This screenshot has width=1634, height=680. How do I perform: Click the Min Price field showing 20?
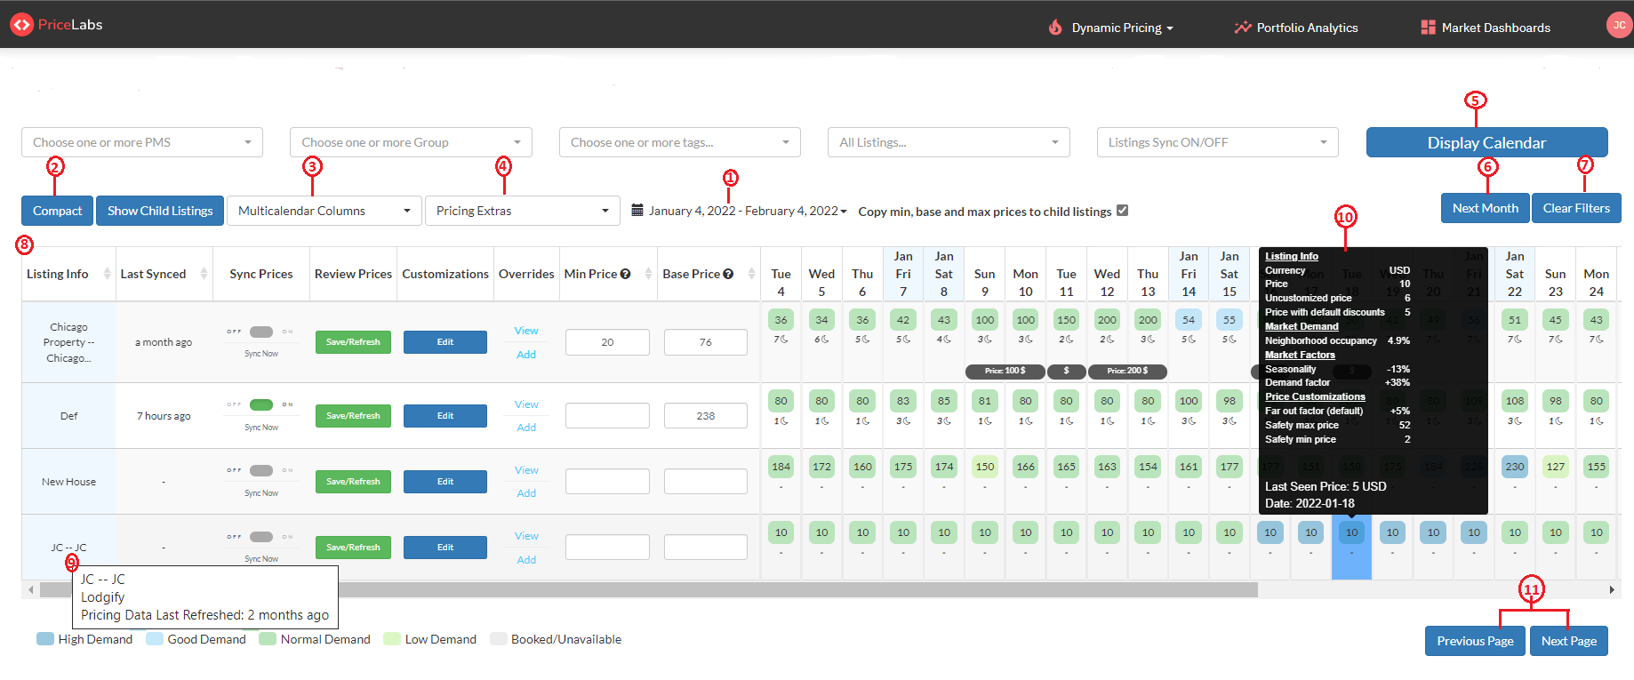607,342
